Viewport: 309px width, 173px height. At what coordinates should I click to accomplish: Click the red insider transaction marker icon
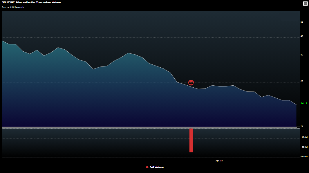[x=191, y=83]
